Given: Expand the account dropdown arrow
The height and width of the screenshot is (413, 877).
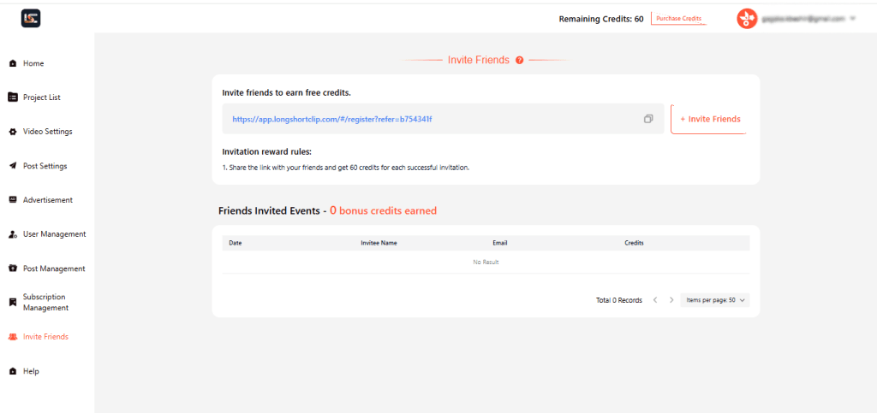Looking at the screenshot, I should click(853, 18).
